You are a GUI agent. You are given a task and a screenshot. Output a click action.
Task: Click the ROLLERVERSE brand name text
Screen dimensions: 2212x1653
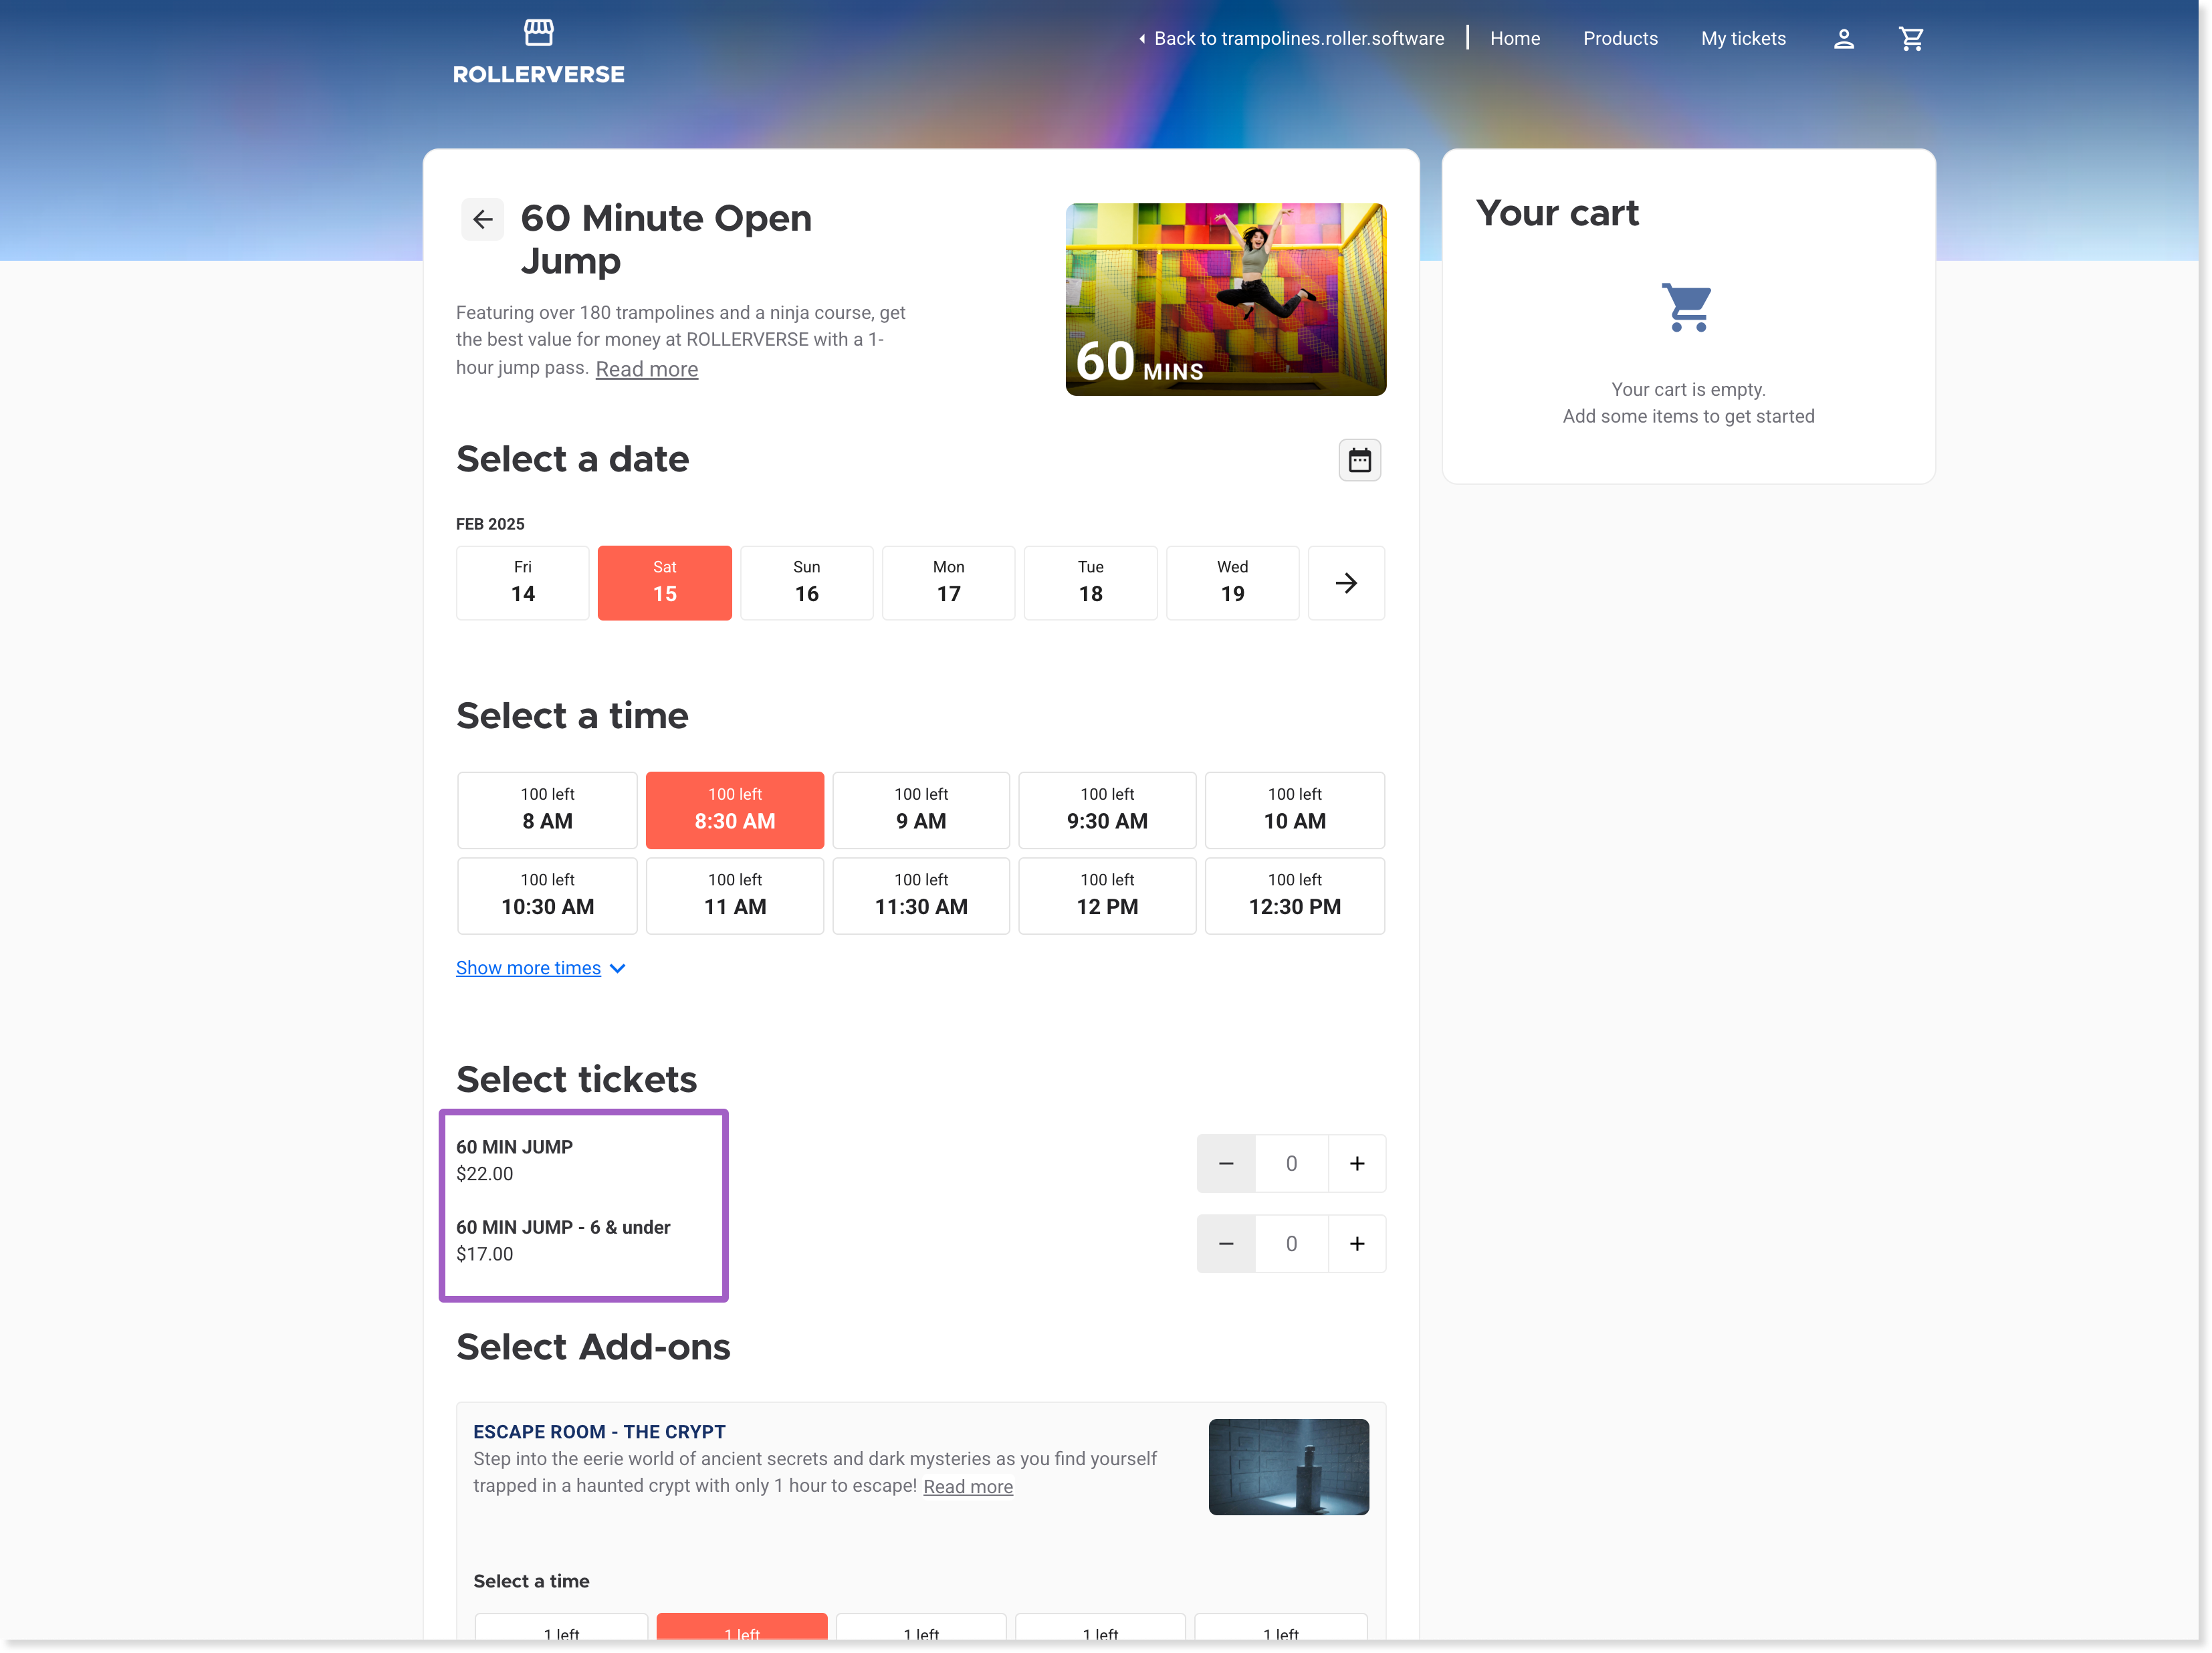coord(538,75)
